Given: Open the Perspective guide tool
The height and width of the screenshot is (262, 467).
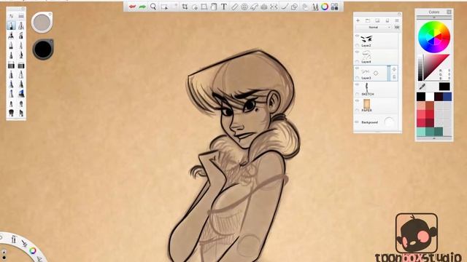Looking at the screenshot, I should tap(264, 7).
